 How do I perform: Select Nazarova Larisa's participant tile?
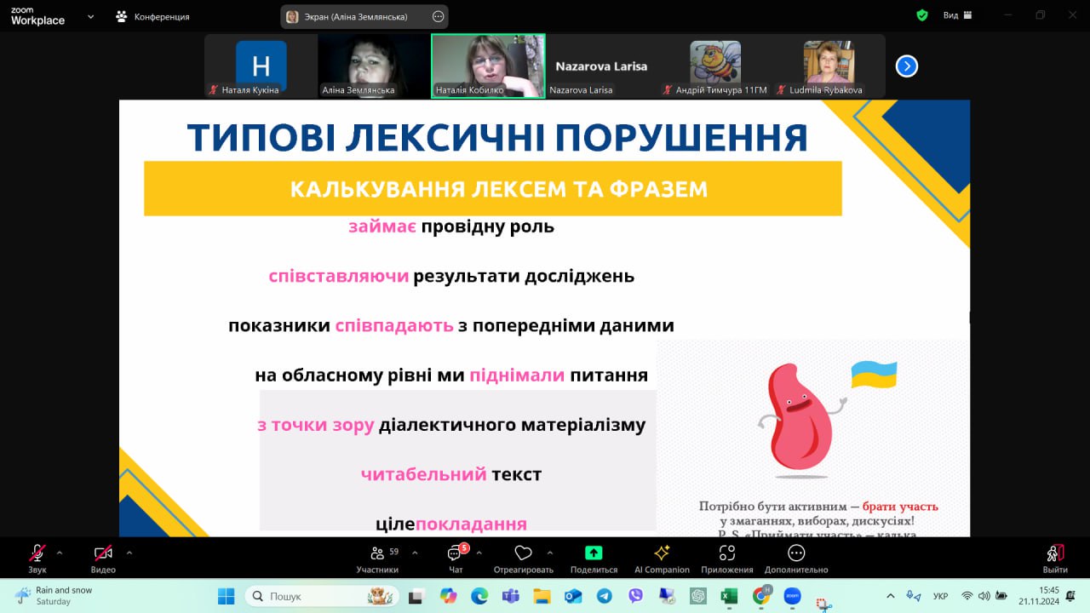coord(601,66)
